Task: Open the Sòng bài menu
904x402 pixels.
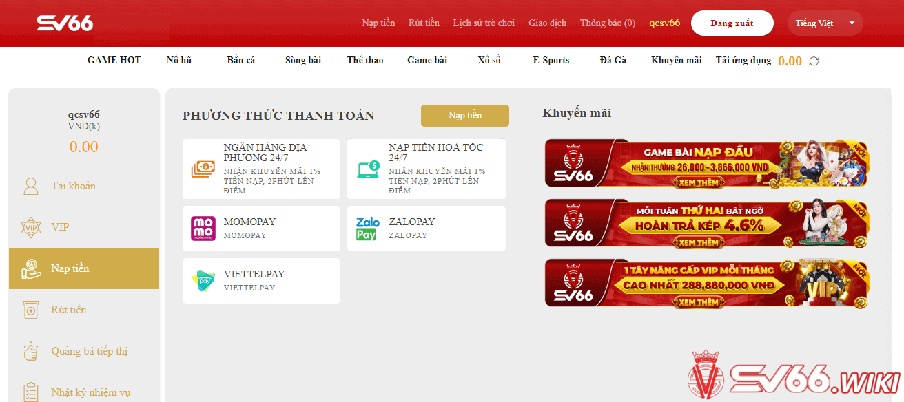Action: coord(303,61)
